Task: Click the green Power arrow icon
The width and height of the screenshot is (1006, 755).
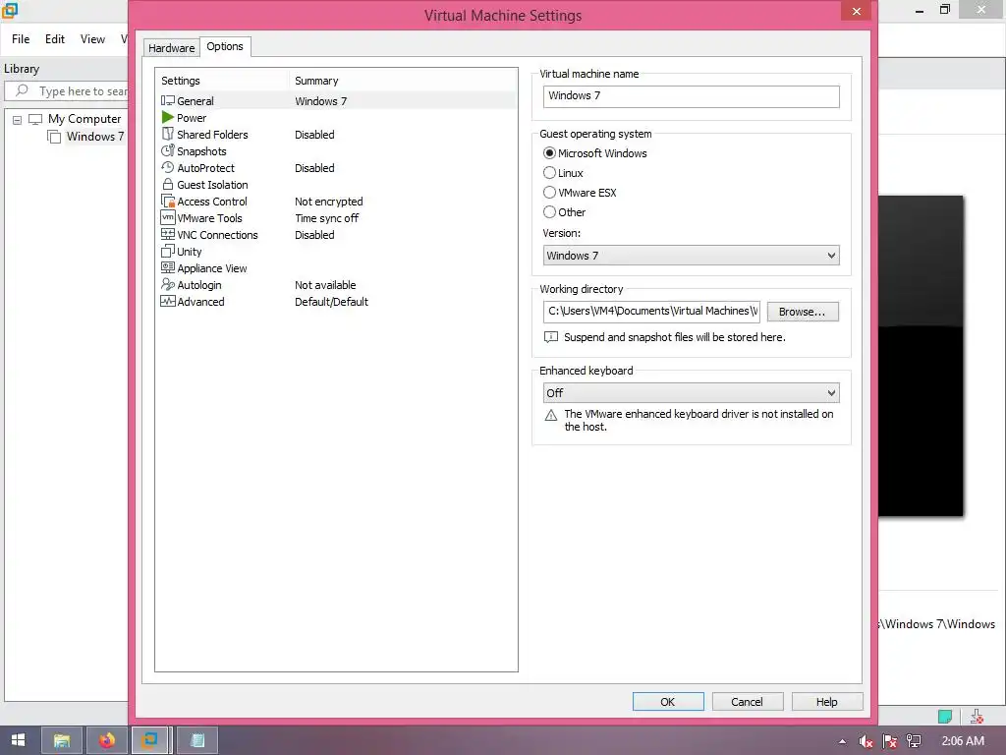Action: tap(167, 118)
